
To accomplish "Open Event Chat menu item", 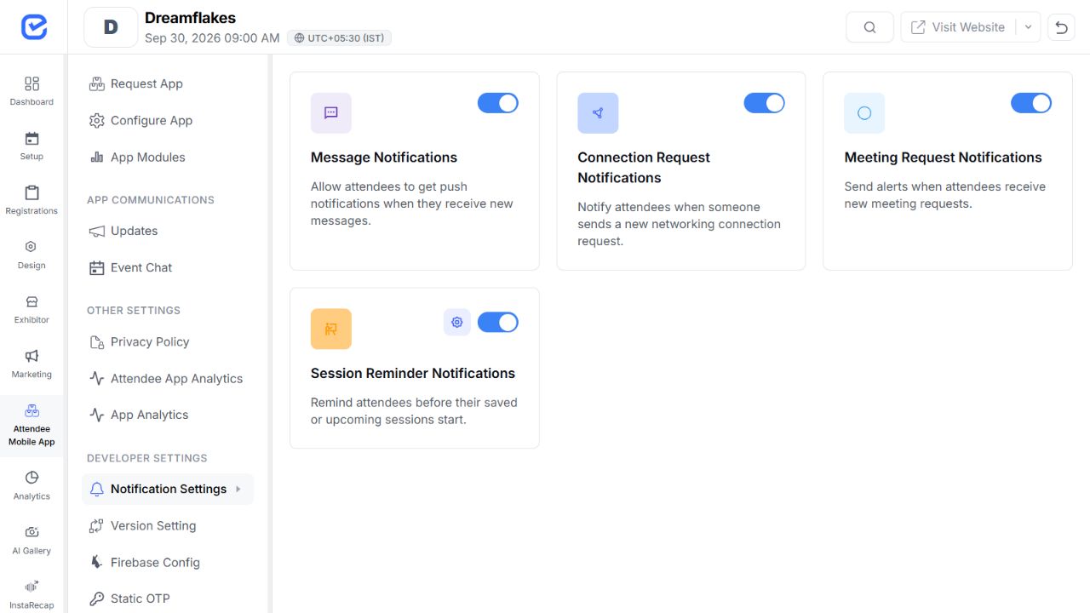I will pos(168,267).
